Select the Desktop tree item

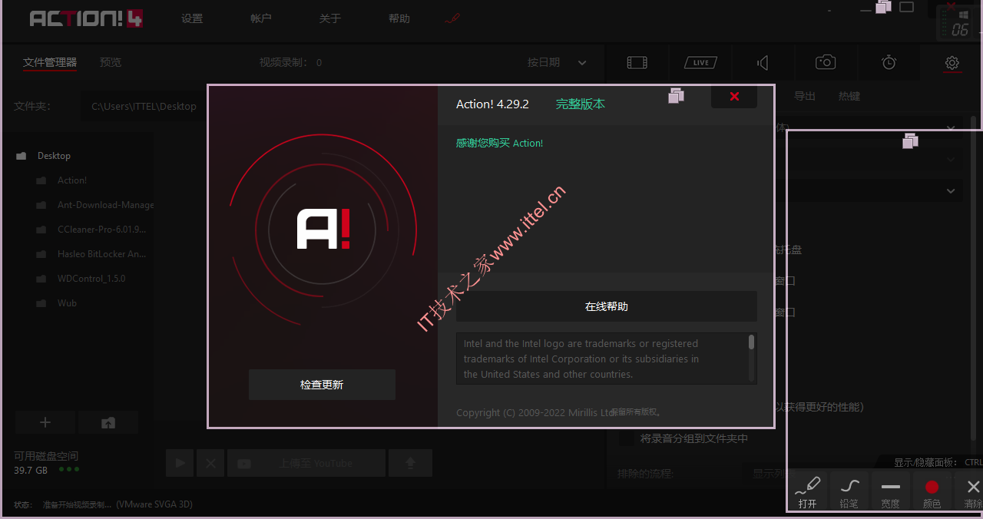[54, 156]
